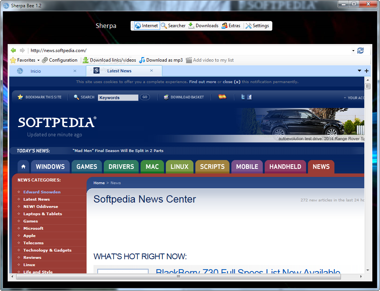The width and height of the screenshot is (380, 291).
Task: Open the Settings section
Action: click(257, 26)
